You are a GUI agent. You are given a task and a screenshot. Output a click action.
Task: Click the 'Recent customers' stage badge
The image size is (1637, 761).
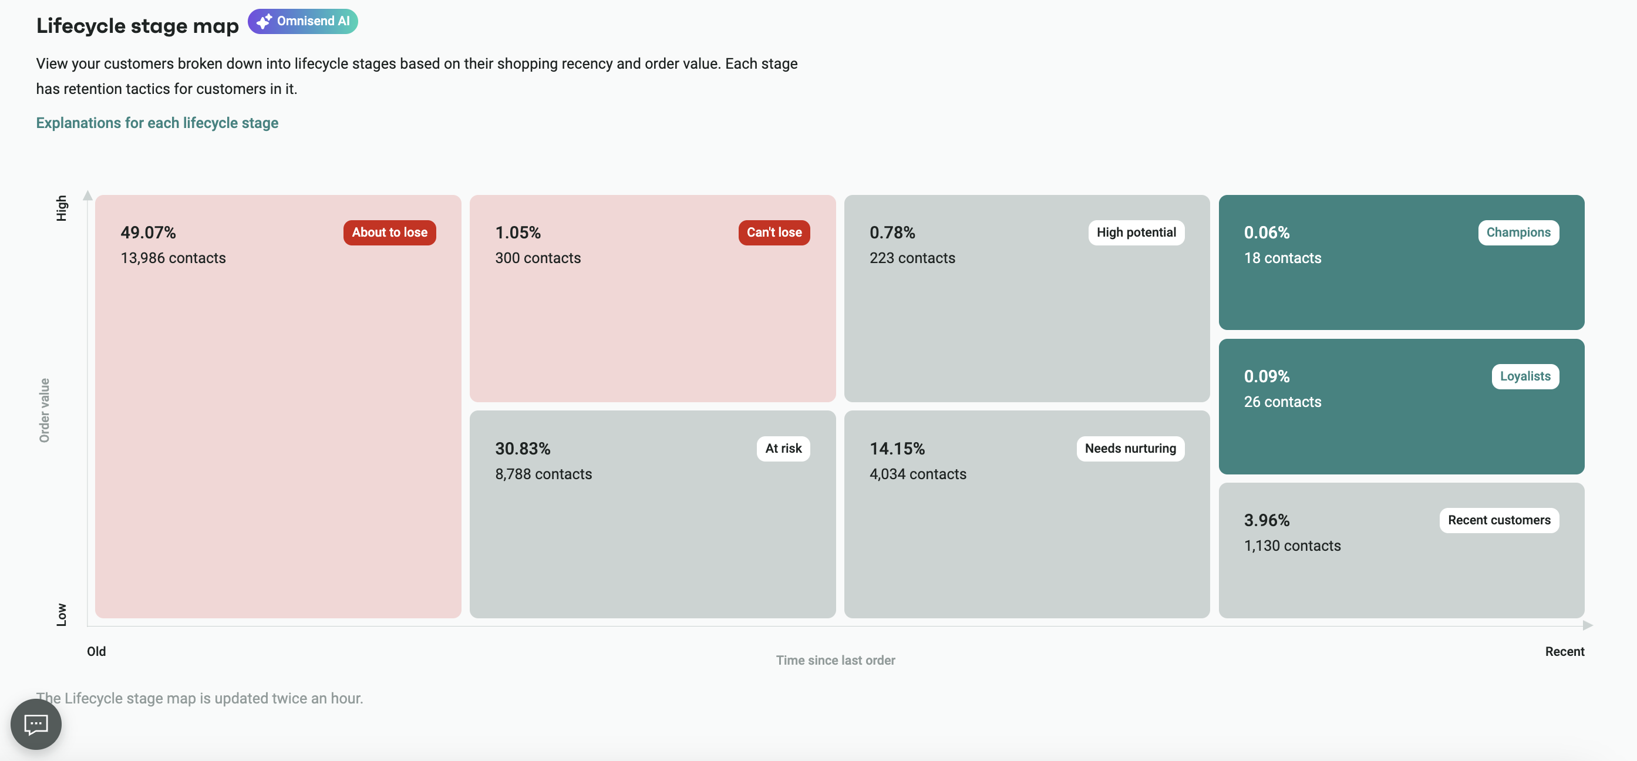pyautogui.click(x=1498, y=520)
